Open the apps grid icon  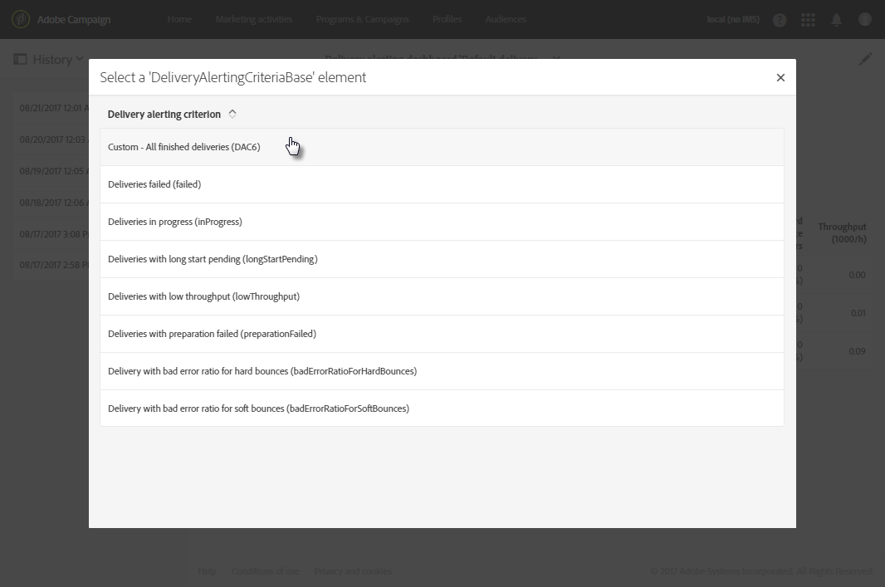pyautogui.click(x=808, y=20)
